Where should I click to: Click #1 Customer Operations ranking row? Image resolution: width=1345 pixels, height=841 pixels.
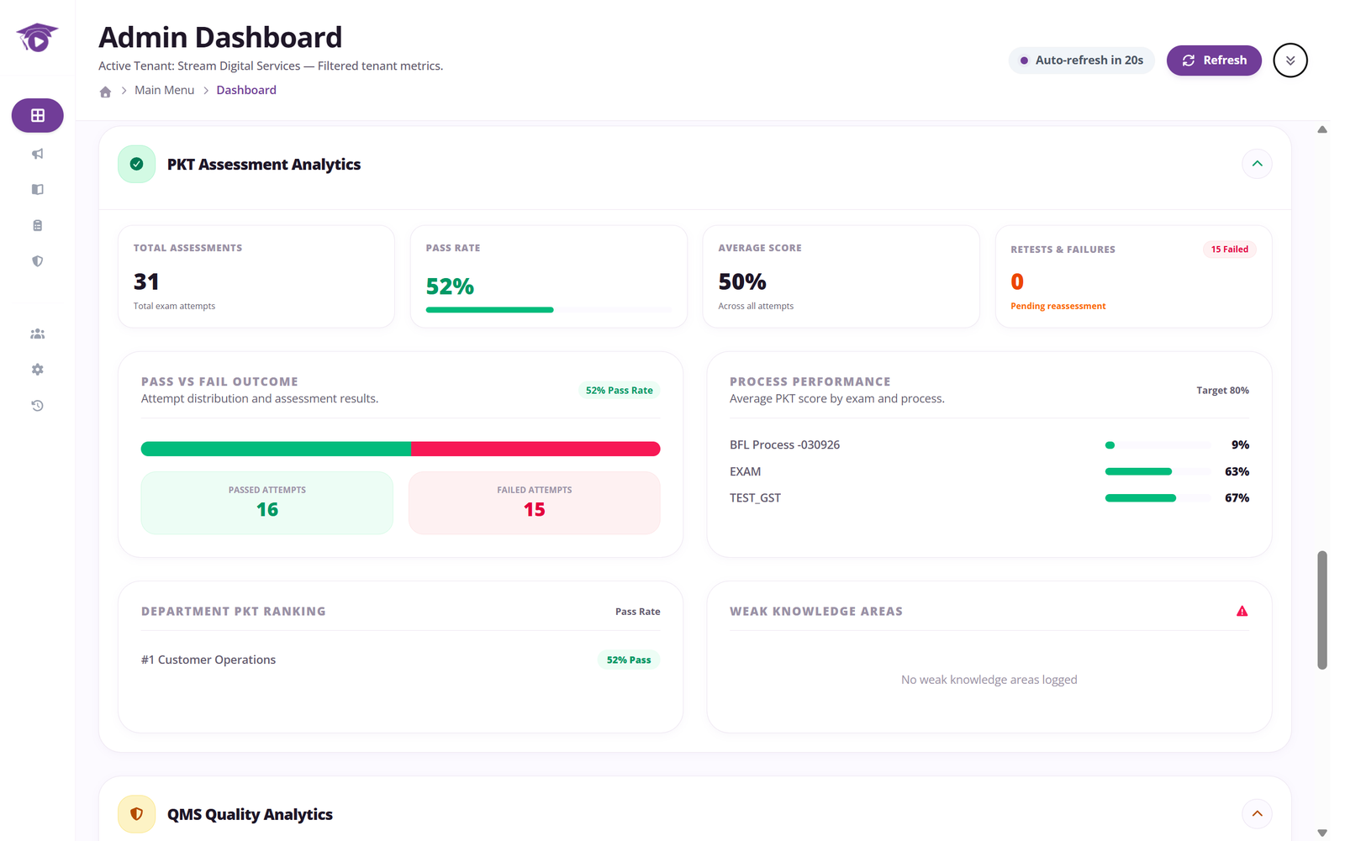pyautogui.click(x=401, y=660)
